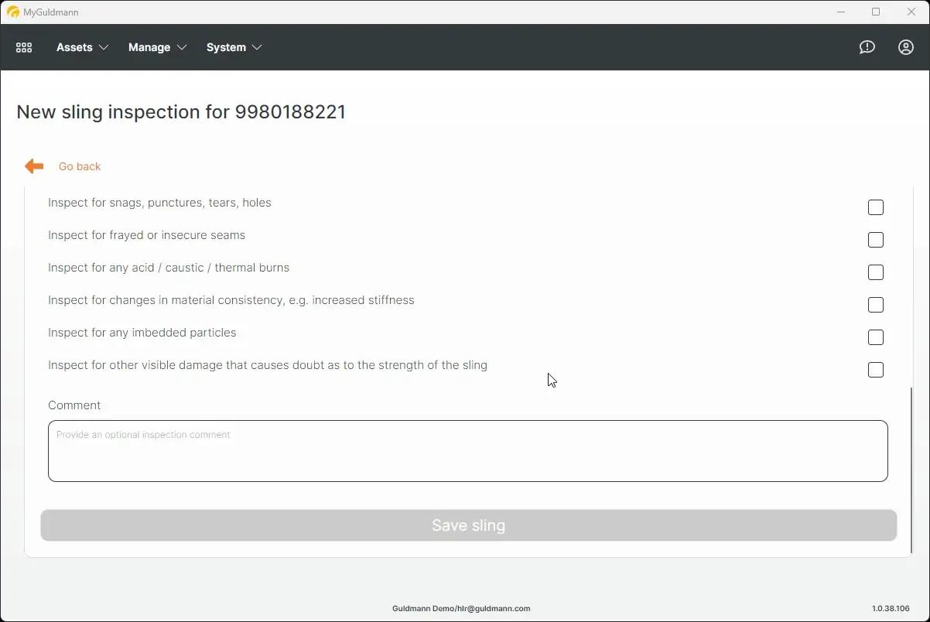Screen dimensions: 930x622
Task: Check the other visible damage inspection item
Action: tap(875, 370)
